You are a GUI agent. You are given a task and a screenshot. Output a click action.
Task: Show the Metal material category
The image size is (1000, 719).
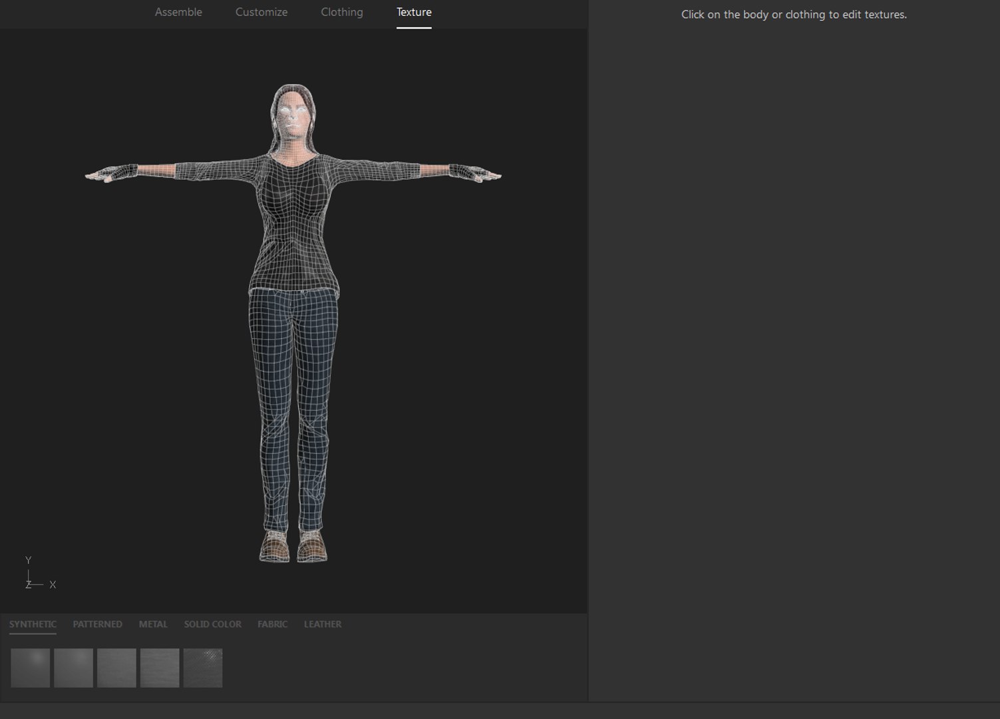click(x=153, y=624)
